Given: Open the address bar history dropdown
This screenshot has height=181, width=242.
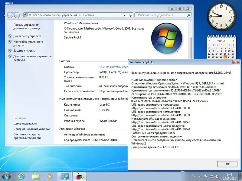Looking at the screenshot, I should (x=124, y=14).
